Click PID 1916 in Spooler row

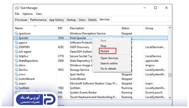pyautogui.click(x=61, y=38)
